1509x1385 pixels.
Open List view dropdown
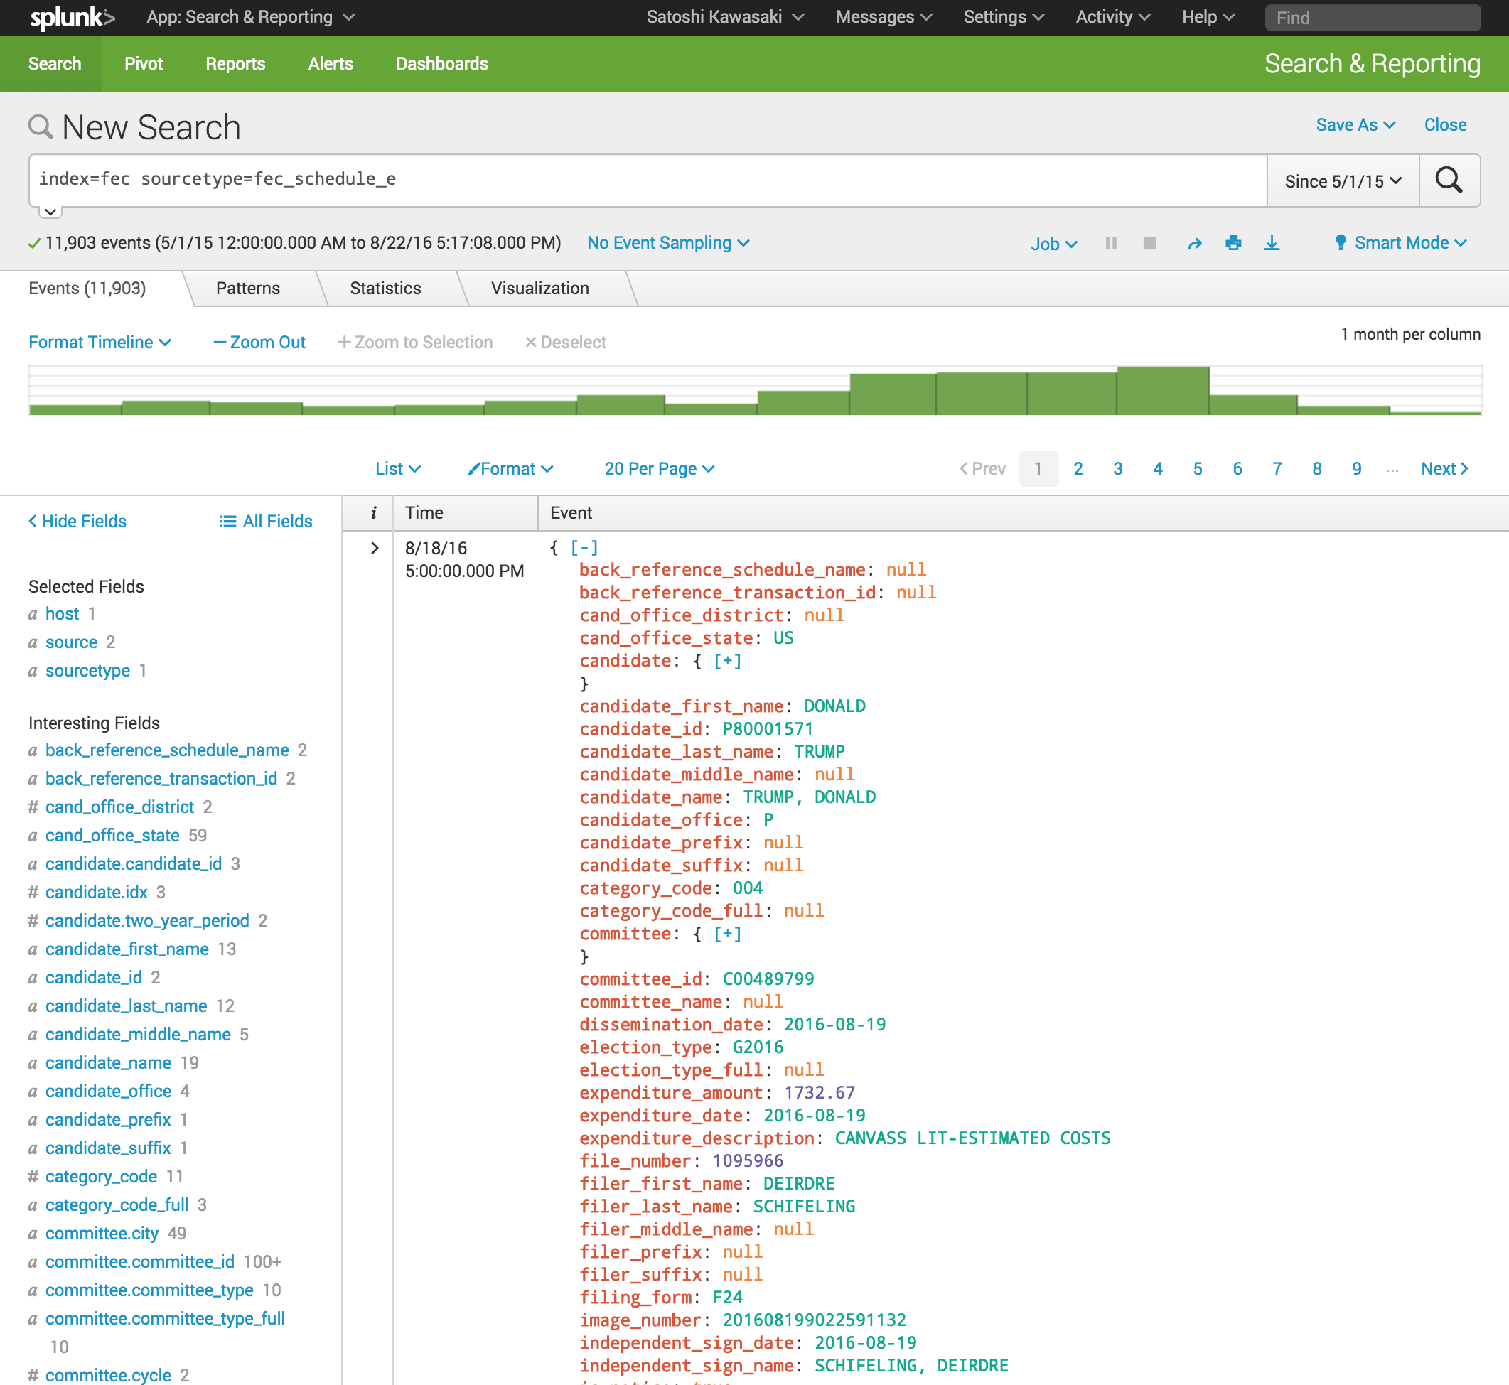398,468
